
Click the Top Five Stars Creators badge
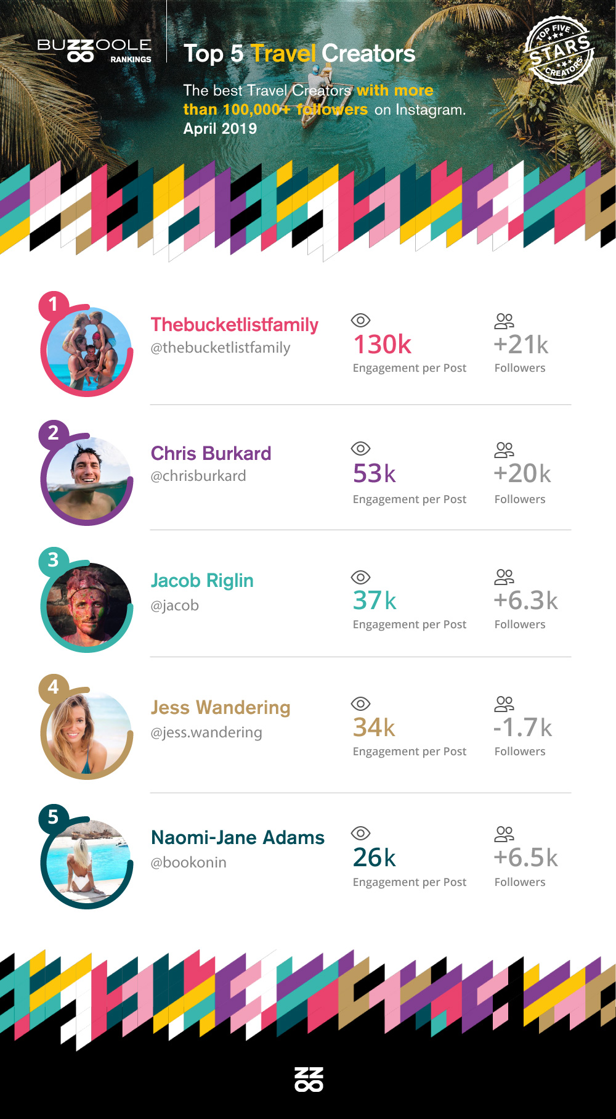point(559,51)
